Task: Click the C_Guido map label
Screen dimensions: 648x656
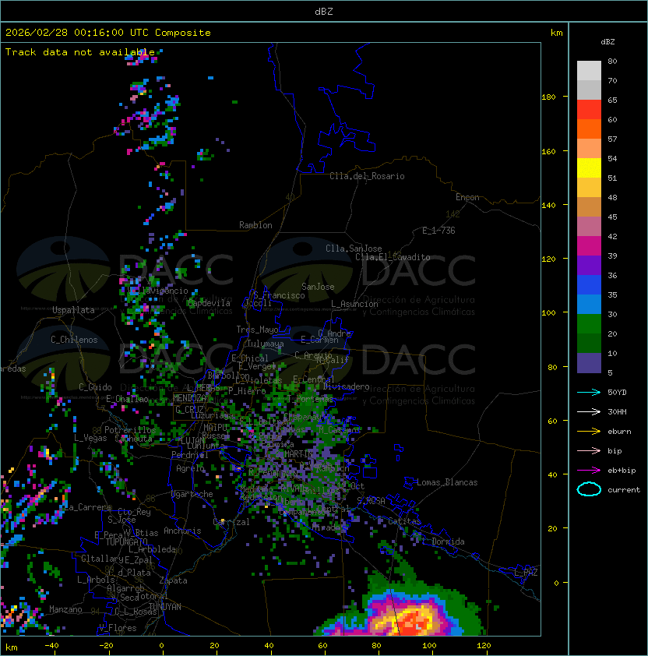Action: [95, 387]
